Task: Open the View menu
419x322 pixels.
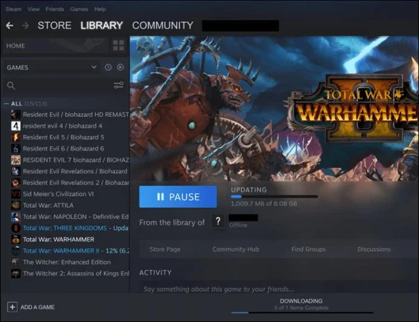Action: [x=33, y=9]
